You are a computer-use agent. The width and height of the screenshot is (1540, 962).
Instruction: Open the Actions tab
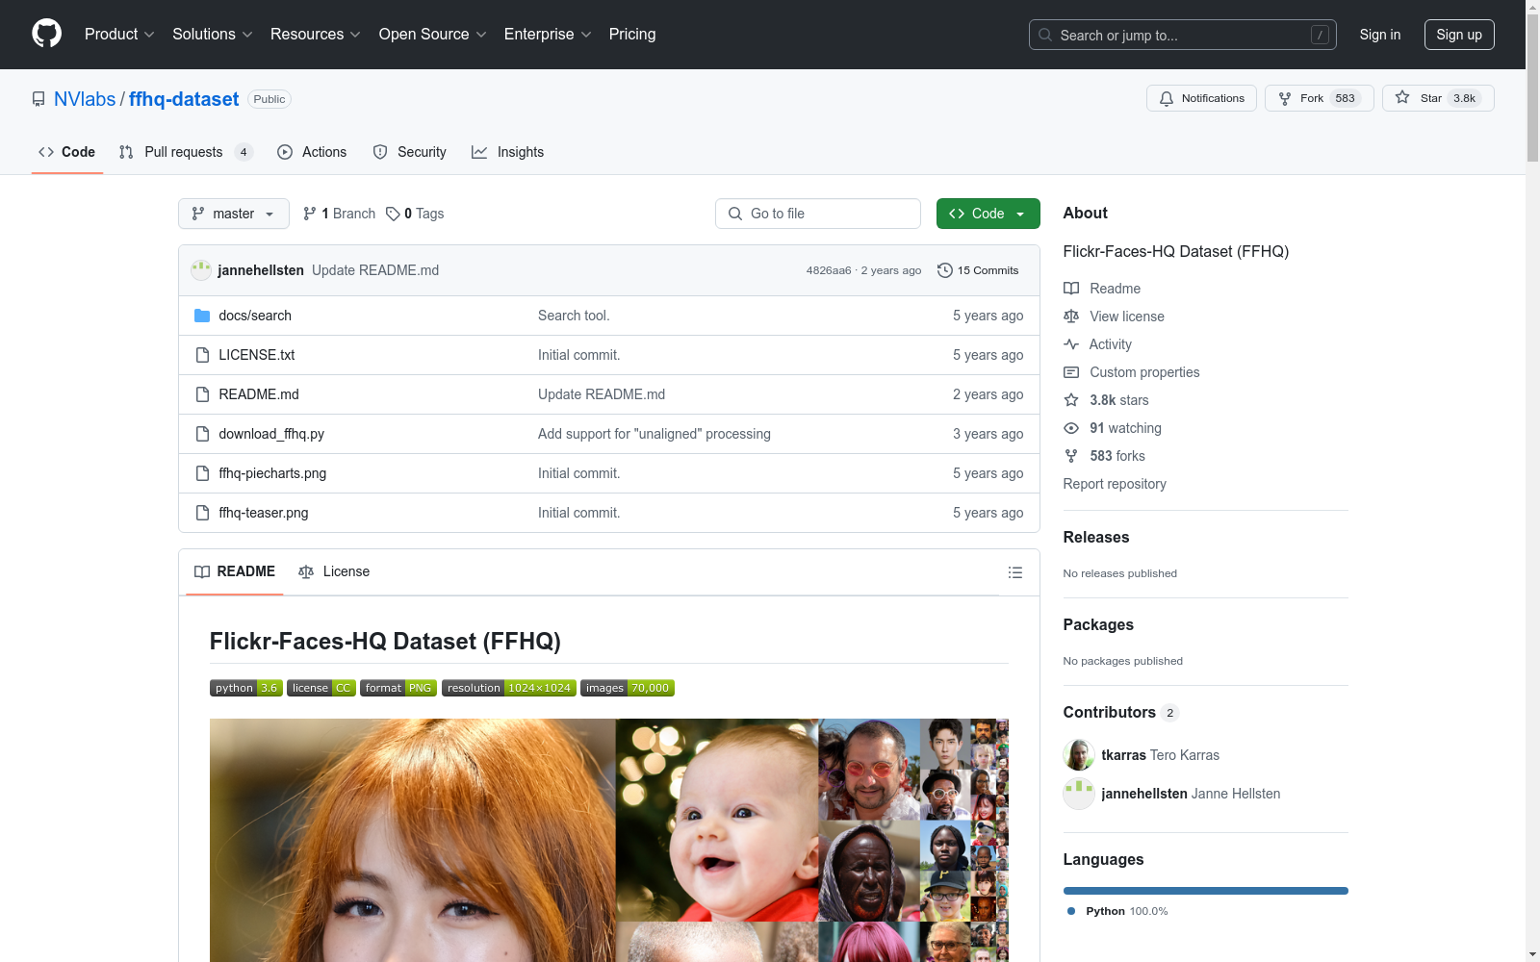point(312,152)
